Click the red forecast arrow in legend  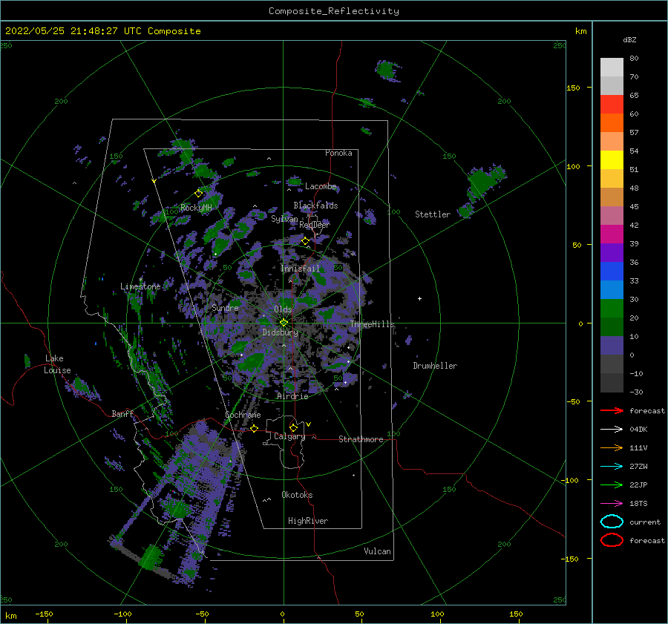pos(612,410)
